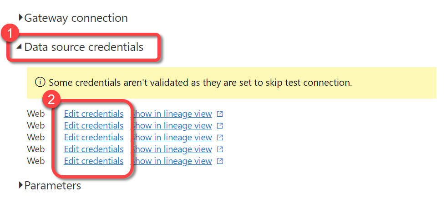Select Edit credentials for the third Web source
The width and height of the screenshot is (446, 203).
93,137
